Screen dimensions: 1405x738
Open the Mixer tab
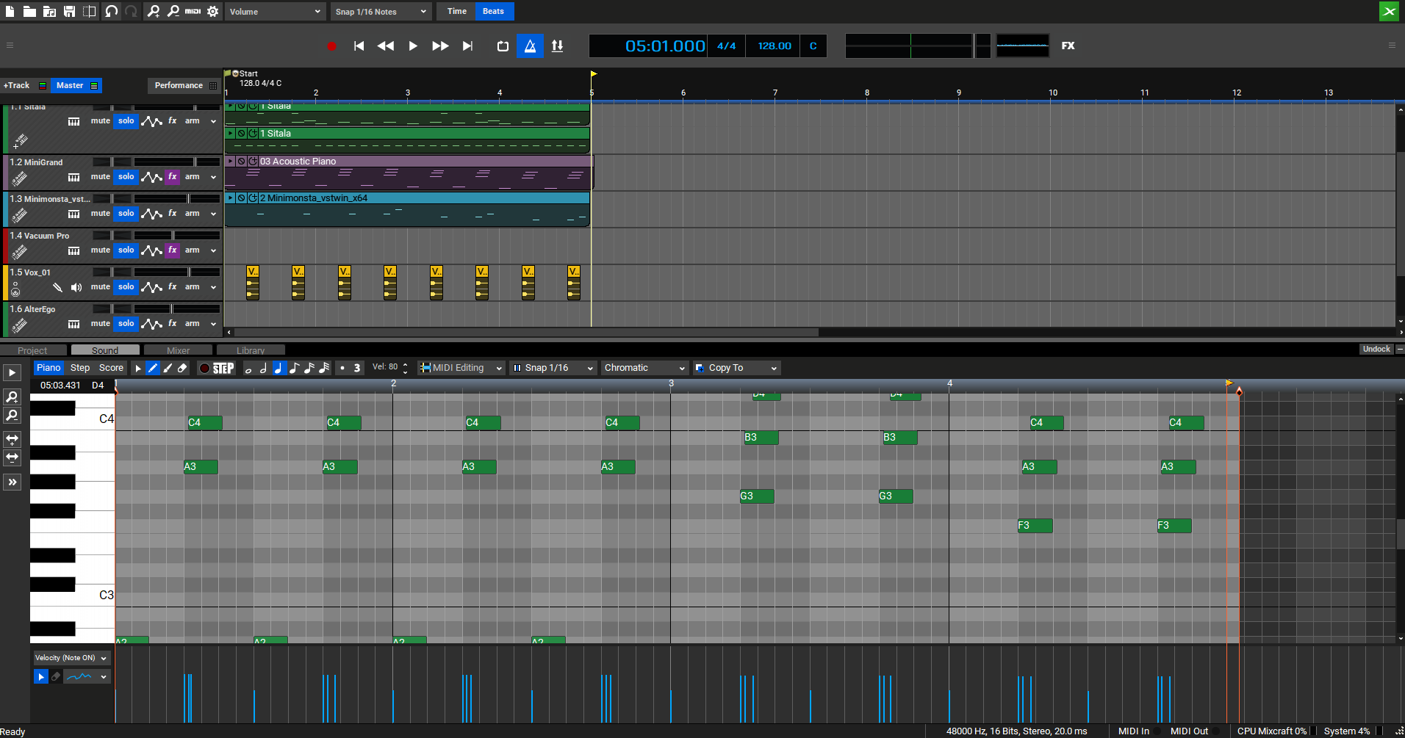(178, 350)
